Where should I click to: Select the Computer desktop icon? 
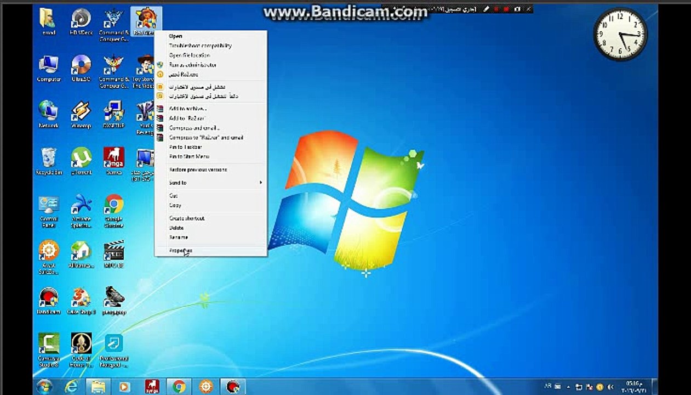49,68
